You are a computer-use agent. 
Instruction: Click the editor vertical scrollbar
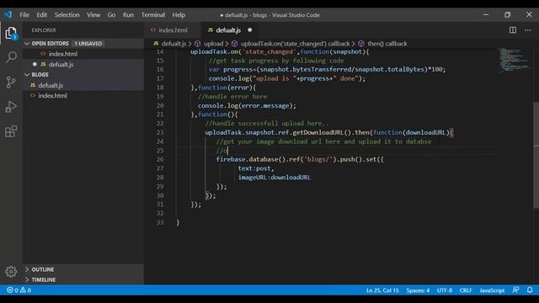pos(536,155)
